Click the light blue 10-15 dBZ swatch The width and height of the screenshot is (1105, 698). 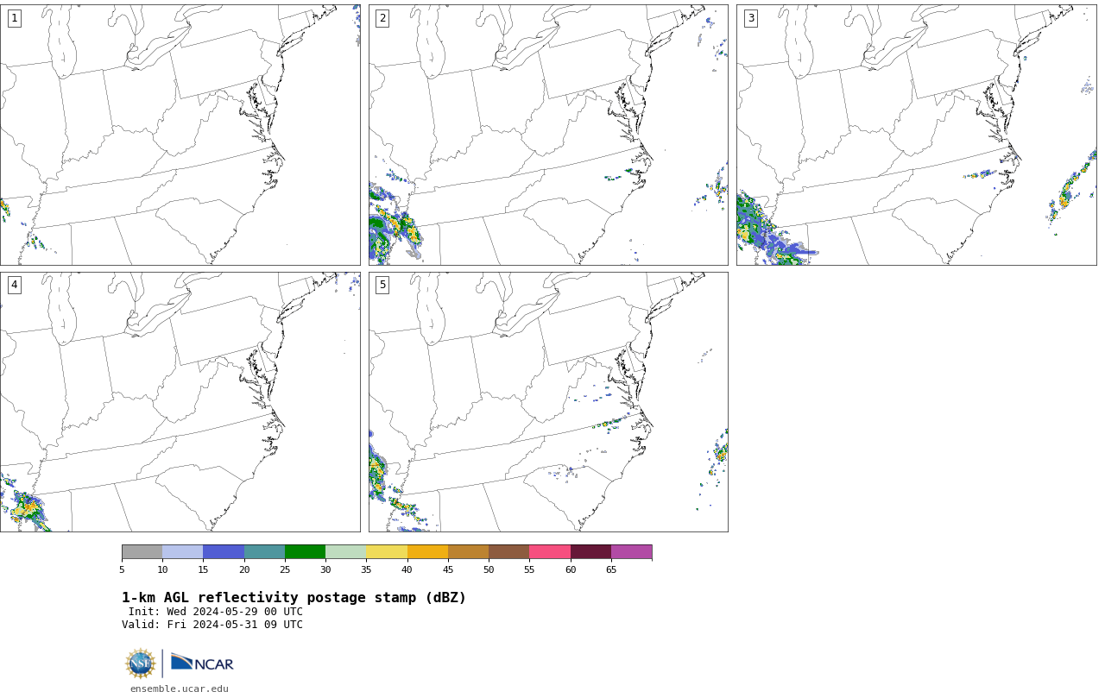[x=182, y=552]
